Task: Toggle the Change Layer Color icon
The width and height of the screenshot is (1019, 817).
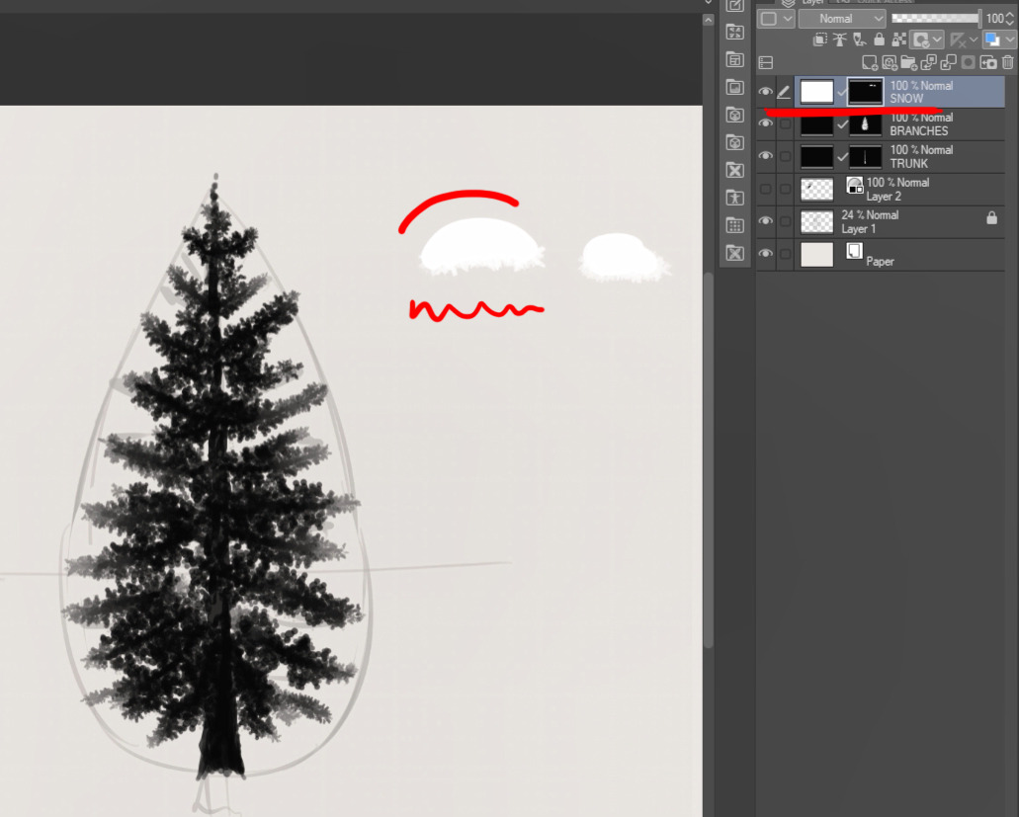Action: (x=992, y=40)
